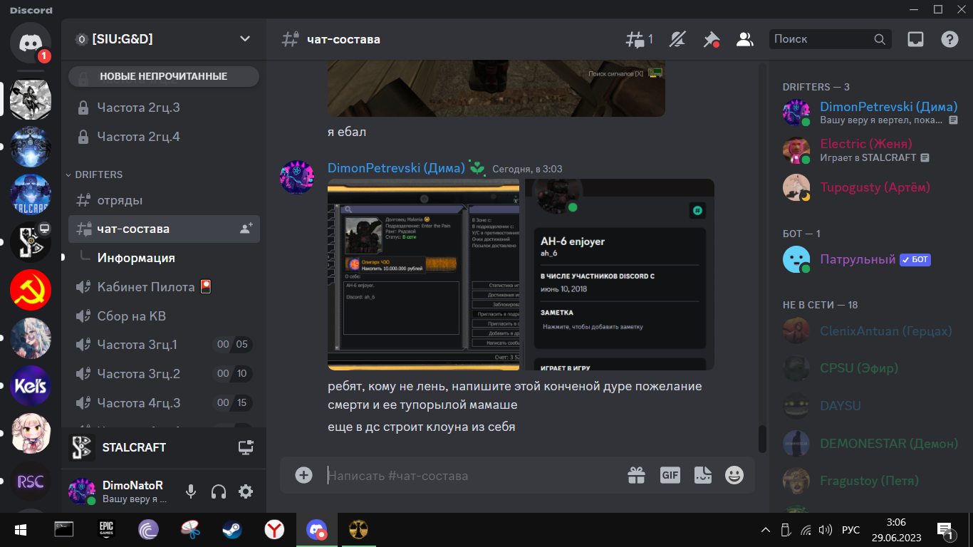Launch Epic Games from taskbar
This screenshot has width=973, height=547.
[106, 530]
